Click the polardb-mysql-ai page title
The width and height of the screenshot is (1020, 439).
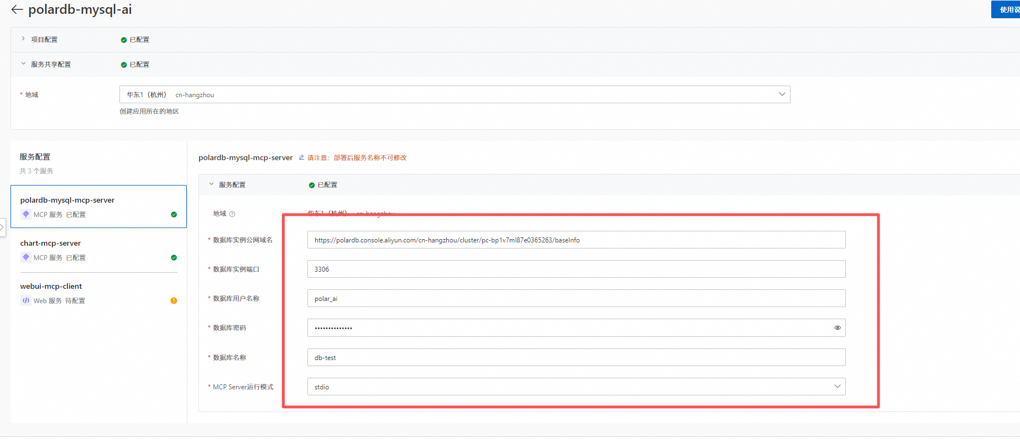80,9
